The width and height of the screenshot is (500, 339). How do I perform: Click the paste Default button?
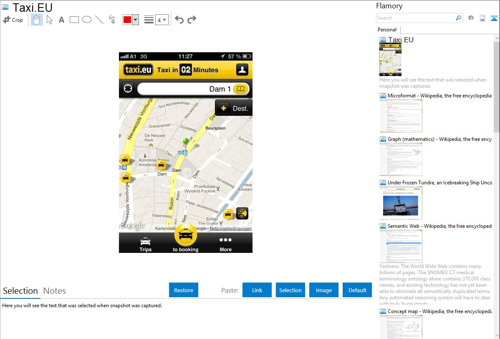(357, 290)
